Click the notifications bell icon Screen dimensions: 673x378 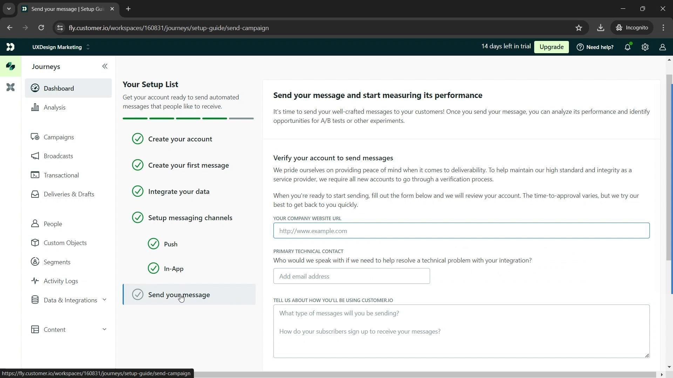click(627, 47)
